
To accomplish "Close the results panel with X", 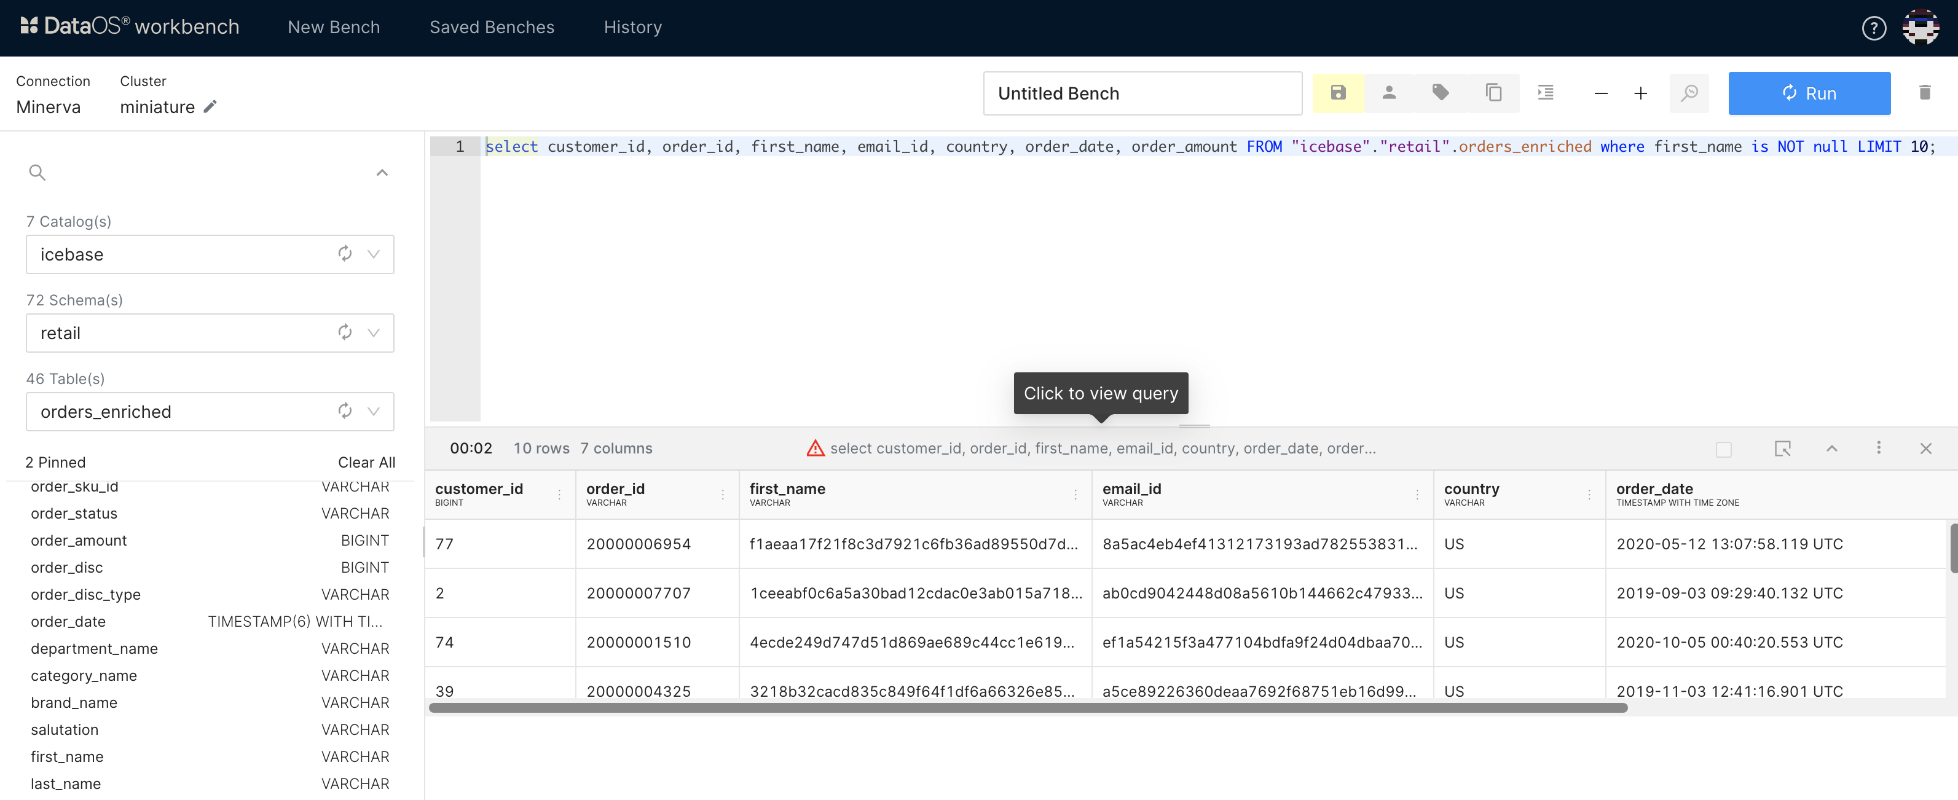I will [x=1925, y=449].
